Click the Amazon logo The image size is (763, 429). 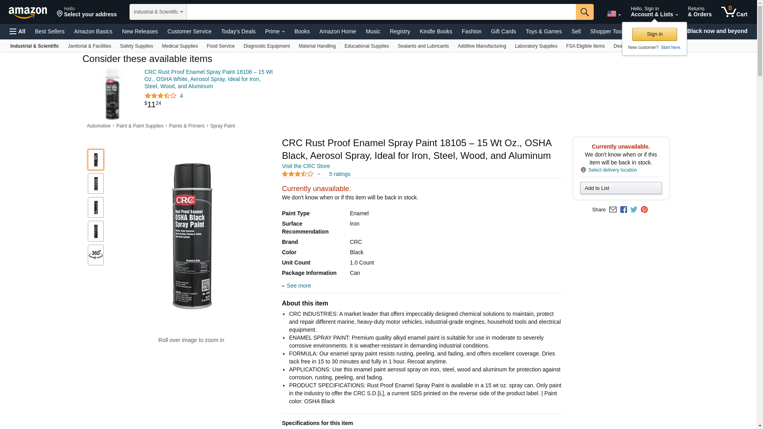coord(28,12)
